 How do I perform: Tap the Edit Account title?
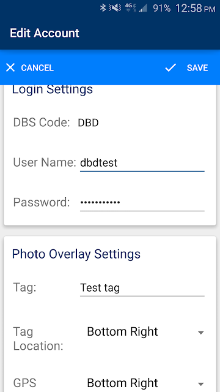45,33
